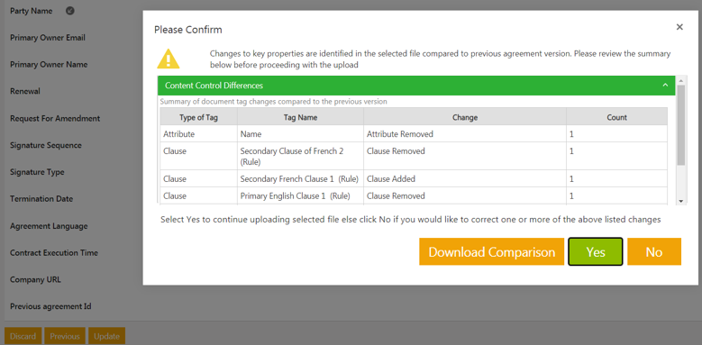Click the arrow icon beside Party Name
The width and height of the screenshot is (702, 345).
coord(70,11)
